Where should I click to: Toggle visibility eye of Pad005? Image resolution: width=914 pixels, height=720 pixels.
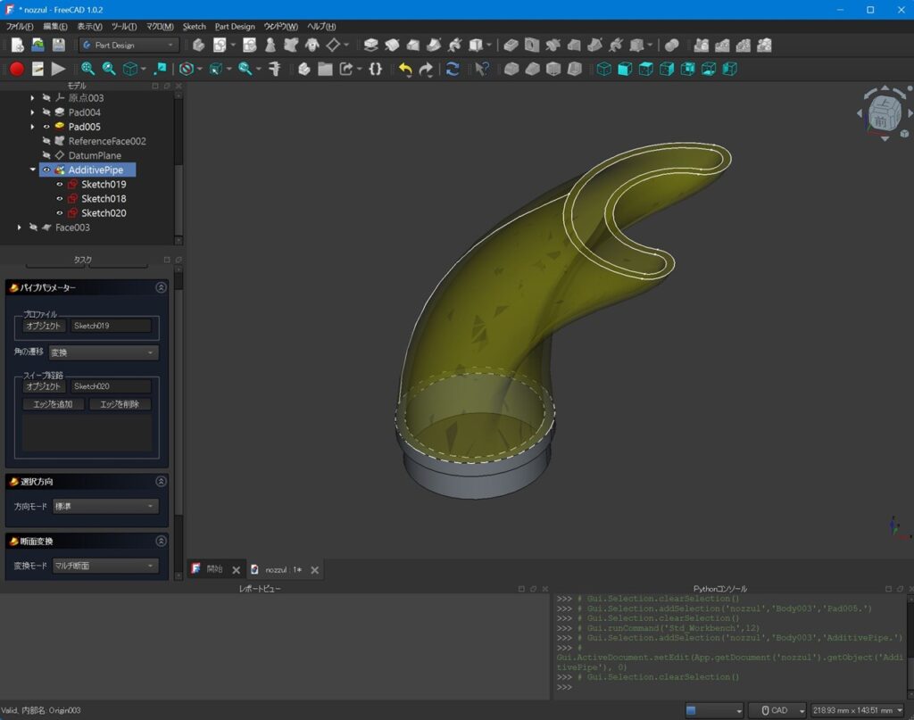tap(46, 127)
